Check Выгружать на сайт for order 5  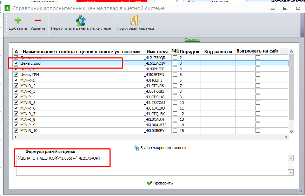[x=258, y=75]
